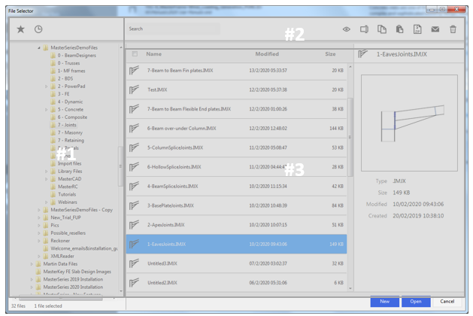
Task: Click the New button
Action: tap(385, 301)
